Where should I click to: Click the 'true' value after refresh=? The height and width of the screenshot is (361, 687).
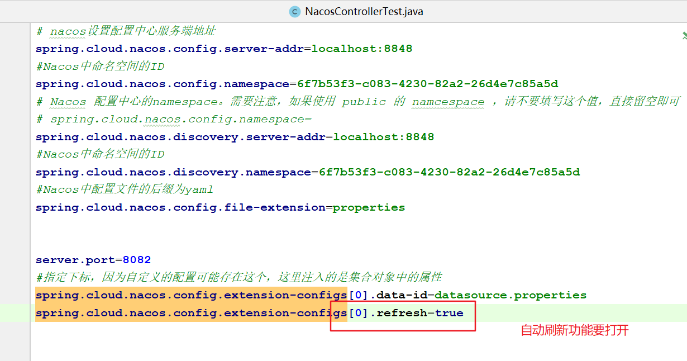point(449,313)
